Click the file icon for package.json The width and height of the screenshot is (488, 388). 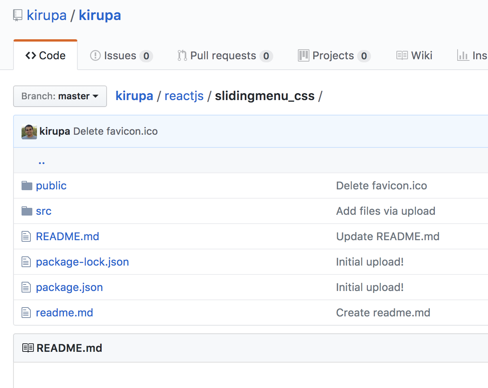click(x=26, y=287)
